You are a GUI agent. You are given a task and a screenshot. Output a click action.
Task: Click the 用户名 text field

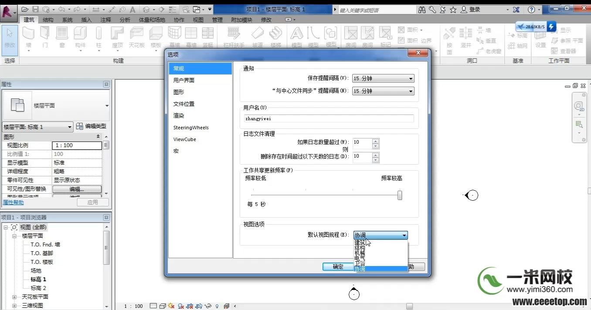pyautogui.click(x=329, y=118)
